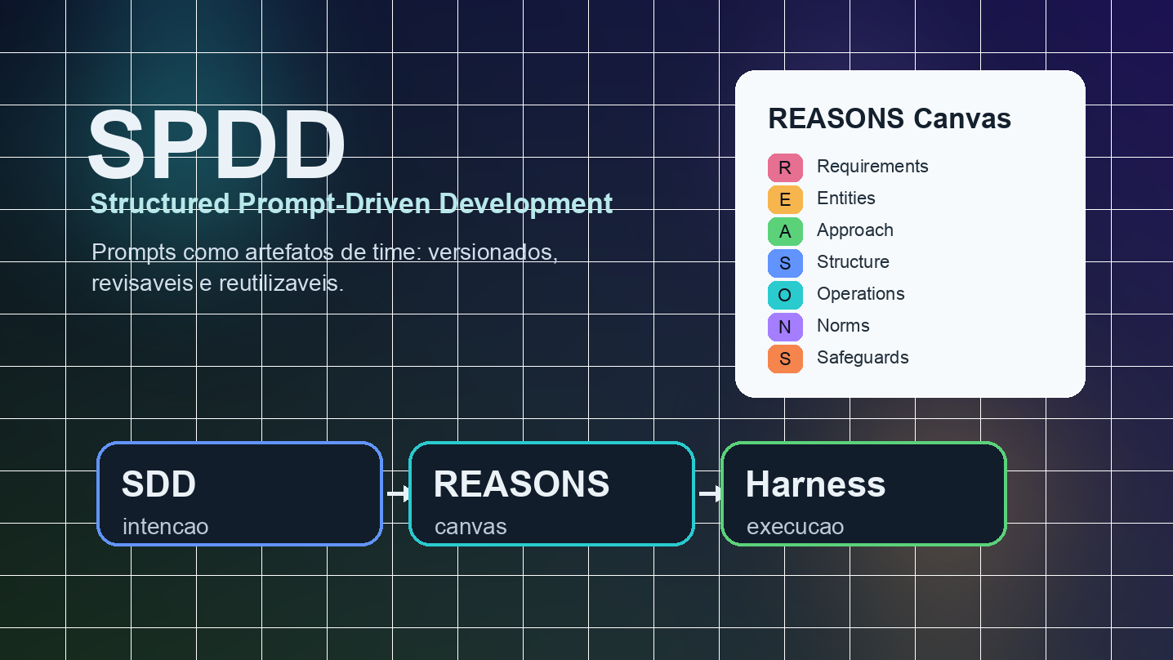This screenshot has height=660, width=1173.
Task: Select the "Norms" label
Action: coord(843,326)
